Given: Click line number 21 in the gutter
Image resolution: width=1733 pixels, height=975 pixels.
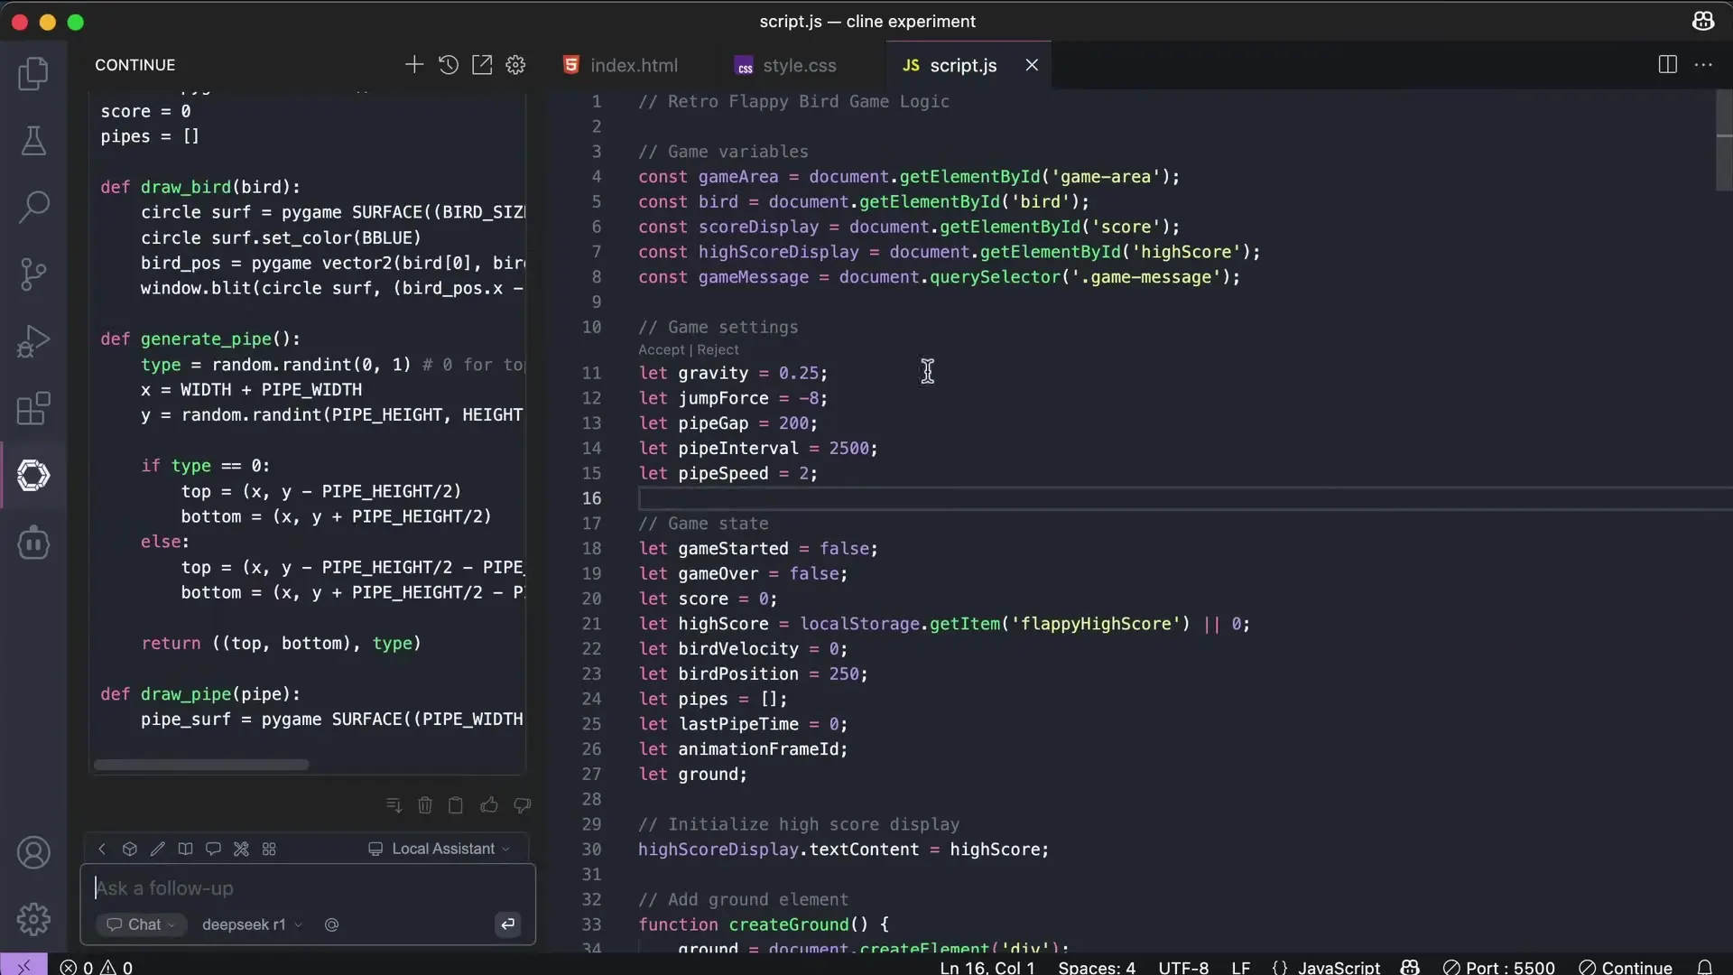Looking at the screenshot, I should click(x=591, y=624).
